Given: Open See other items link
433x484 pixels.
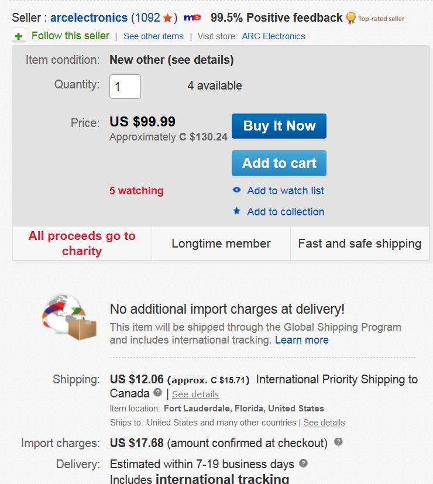Looking at the screenshot, I should [x=153, y=36].
